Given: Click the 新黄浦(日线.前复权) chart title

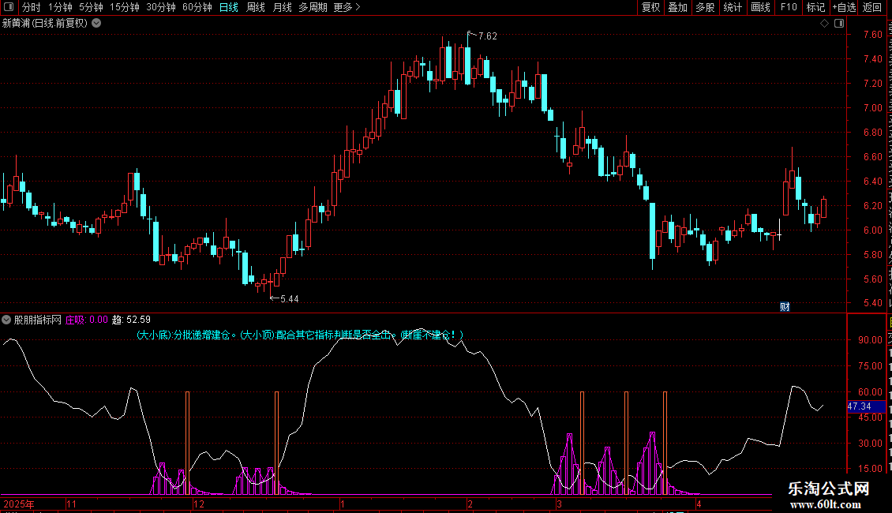Looking at the screenshot, I should [x=45, y=24].
